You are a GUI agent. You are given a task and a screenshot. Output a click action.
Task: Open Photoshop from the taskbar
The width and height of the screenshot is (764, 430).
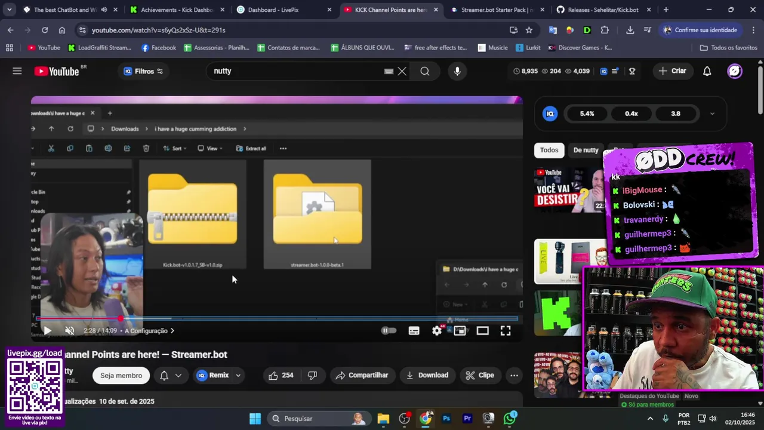click(446, 419)
